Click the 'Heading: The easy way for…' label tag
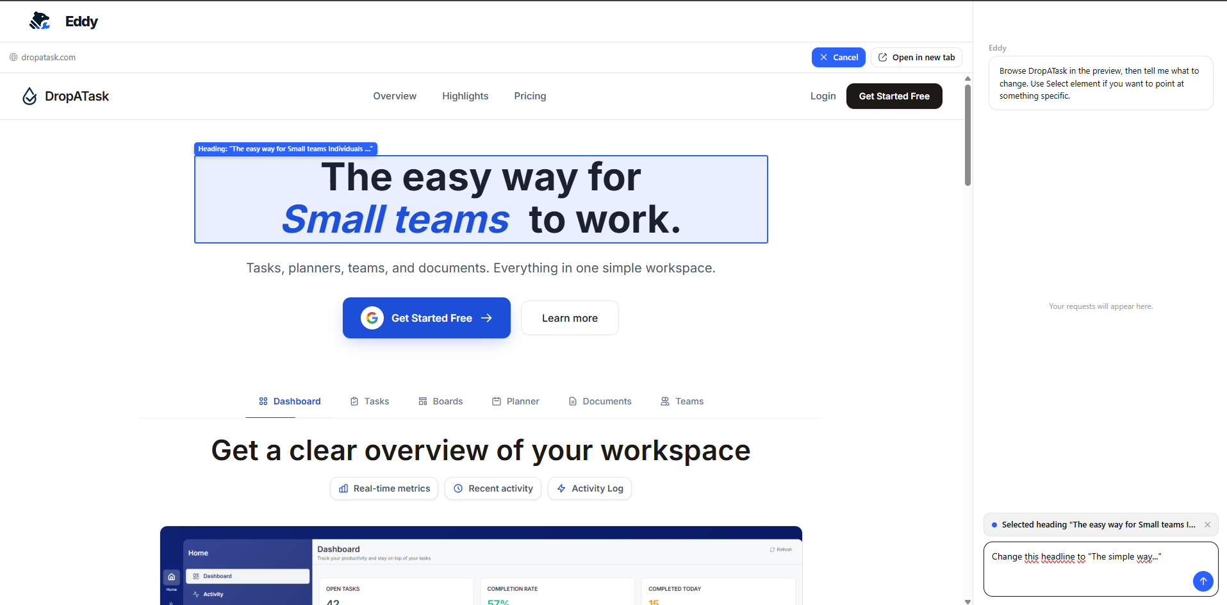 pyautogui.click(x=286, y=149)
